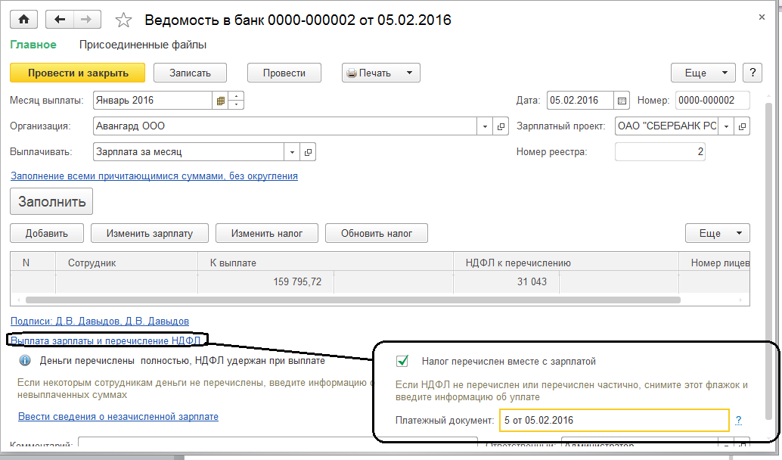Open calendar picker for date field
Viewport: 782px width, 460px height.
point(622,101)
